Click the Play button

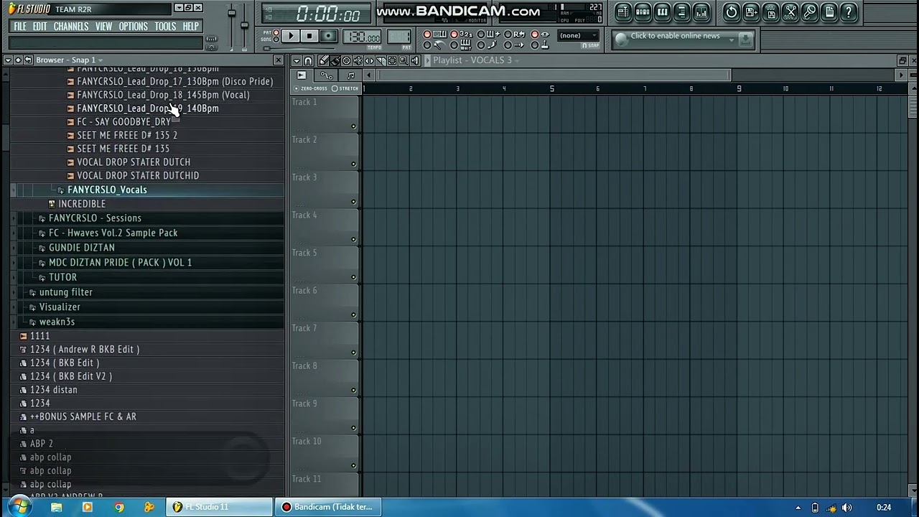tap(291, 36)
